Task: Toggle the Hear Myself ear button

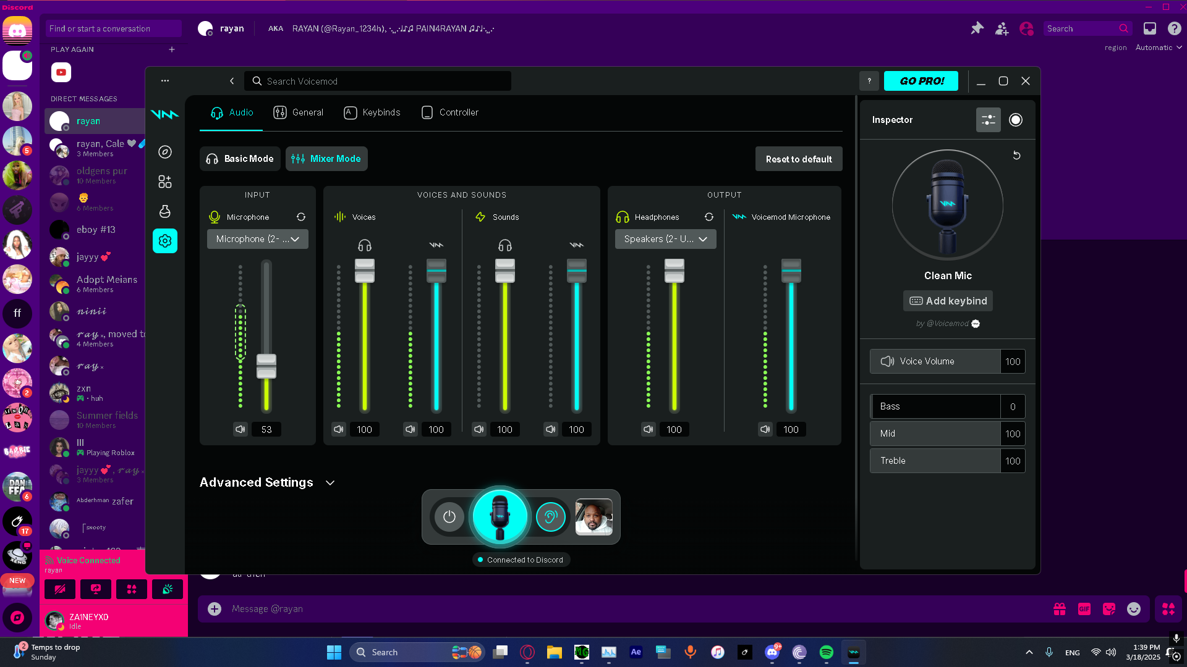Action: (550, 517)
